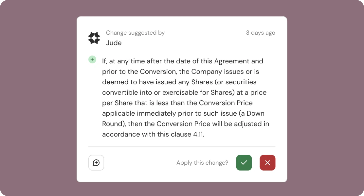Click the Apply this change? label
The width and height of the screenshot is (364, 196).
pos(202,162)
